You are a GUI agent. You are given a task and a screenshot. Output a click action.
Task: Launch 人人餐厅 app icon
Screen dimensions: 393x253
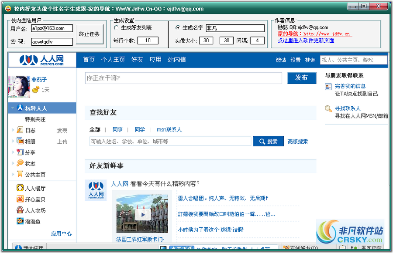pyautogui.click(x=20, y=188)
